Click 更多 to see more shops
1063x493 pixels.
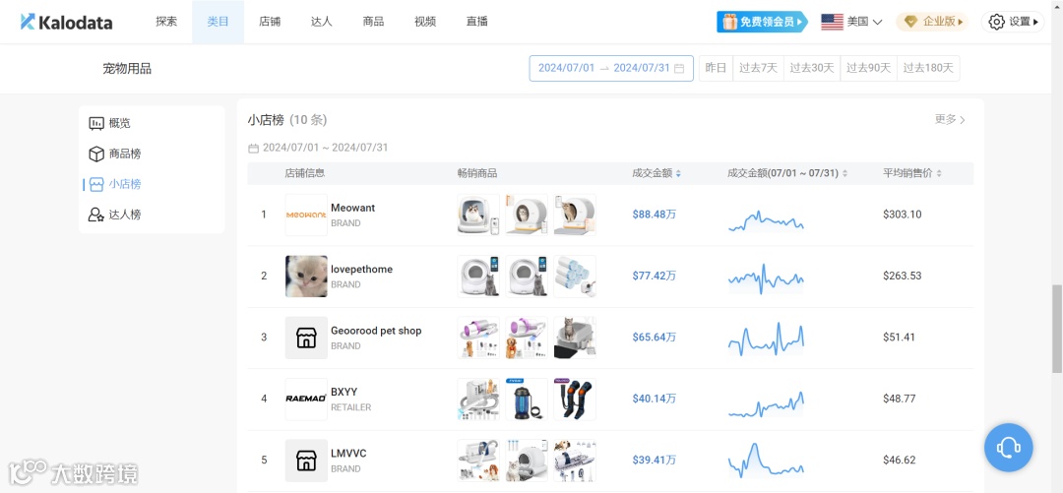click(950, 119)
